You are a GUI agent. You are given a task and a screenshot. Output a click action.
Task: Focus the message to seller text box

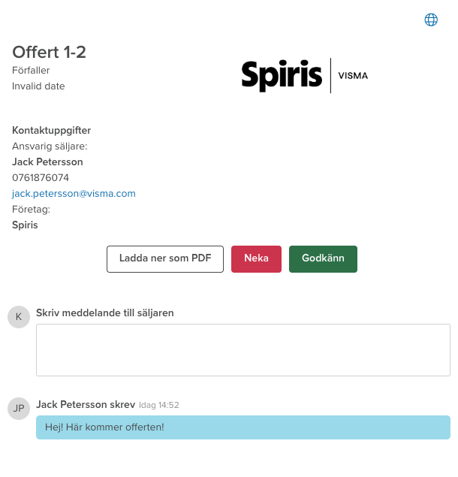pos(243,350)
